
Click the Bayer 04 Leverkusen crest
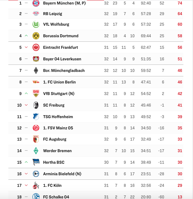(36, 59)
